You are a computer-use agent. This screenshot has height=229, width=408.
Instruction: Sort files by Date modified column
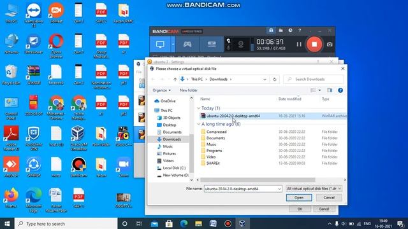[289, 99]
